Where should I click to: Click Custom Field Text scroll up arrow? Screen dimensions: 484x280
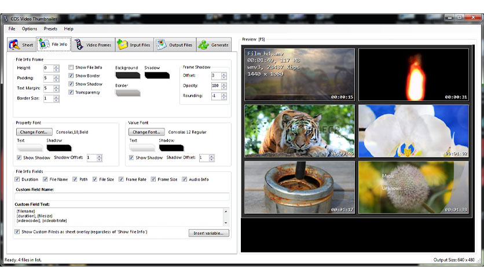pos(226,211)
